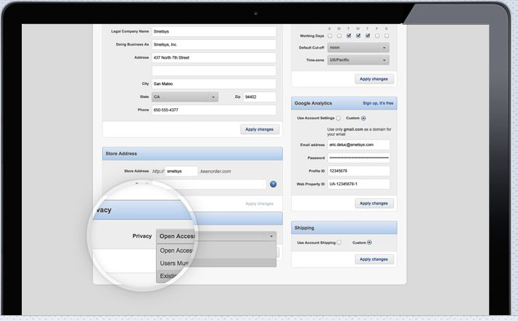Click the Password field in Google Analytics
The image size is (518, 321).
(359, 158)
